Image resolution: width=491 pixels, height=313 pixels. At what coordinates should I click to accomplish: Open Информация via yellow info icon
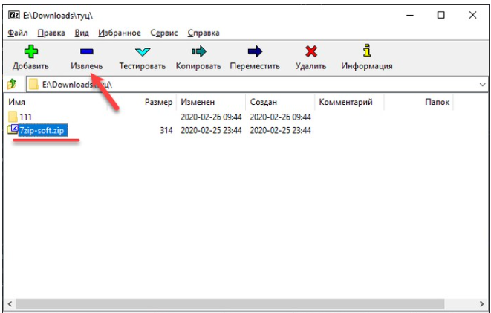(x=366, y=51)
